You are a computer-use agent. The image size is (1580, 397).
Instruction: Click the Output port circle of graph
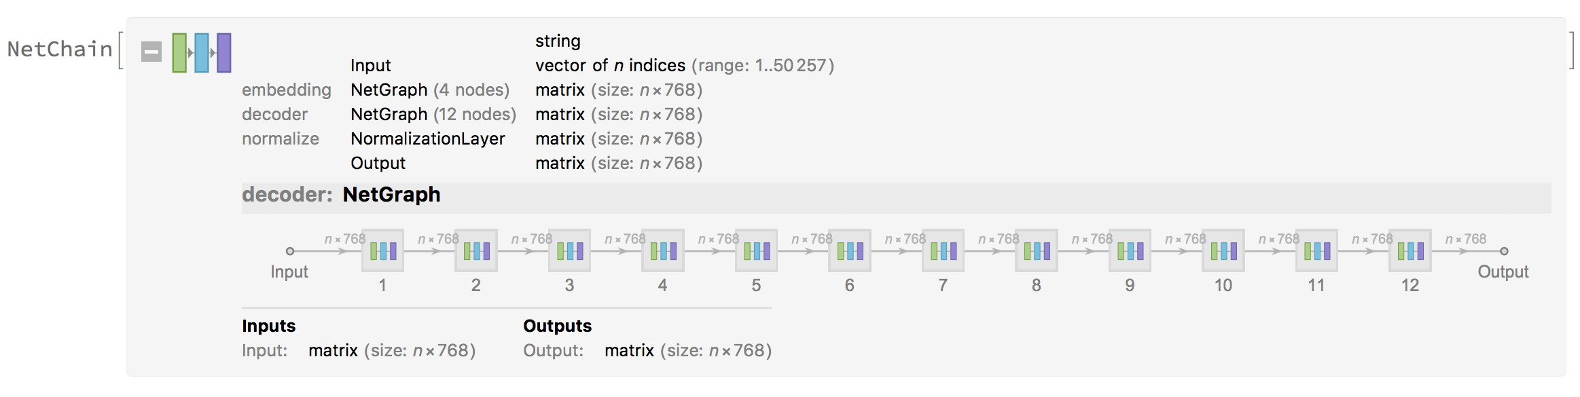click(1504, 251)
